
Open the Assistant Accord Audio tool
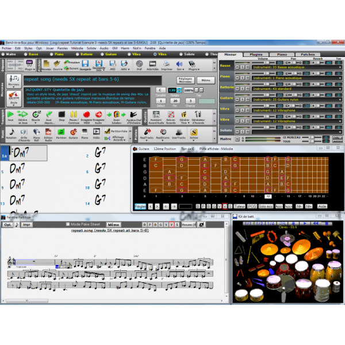pyautogui.click(x=156, y=114)
